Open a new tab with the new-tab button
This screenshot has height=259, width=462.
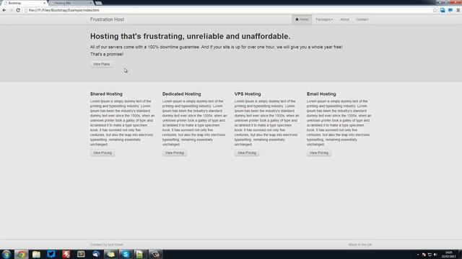point(99,3)
